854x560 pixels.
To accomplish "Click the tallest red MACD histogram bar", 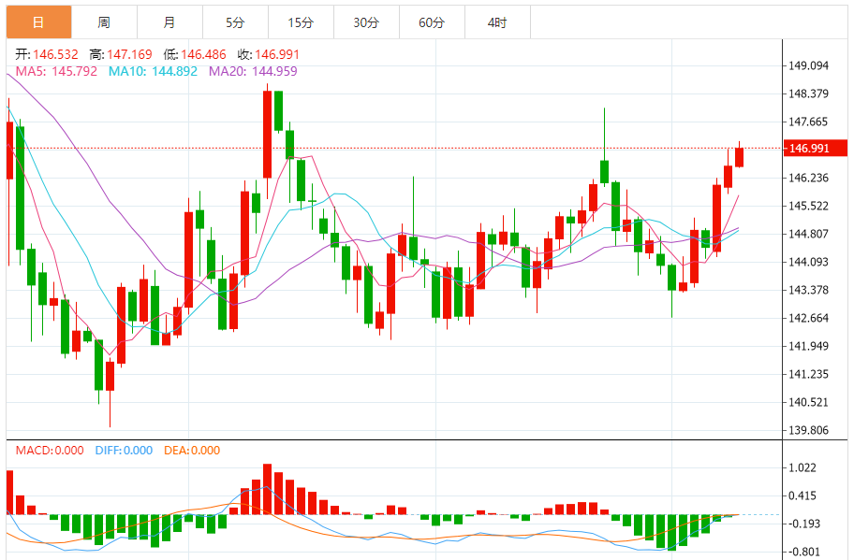I will coord(267,489).
